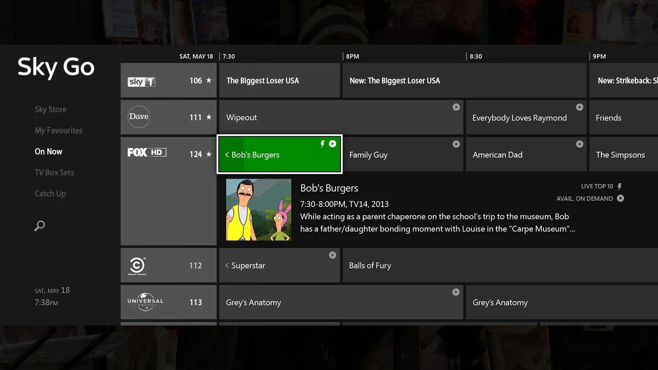This screenshot has height=370, width=658.
Task: Select New: Strikeback programme
Action: click(623, 80)
